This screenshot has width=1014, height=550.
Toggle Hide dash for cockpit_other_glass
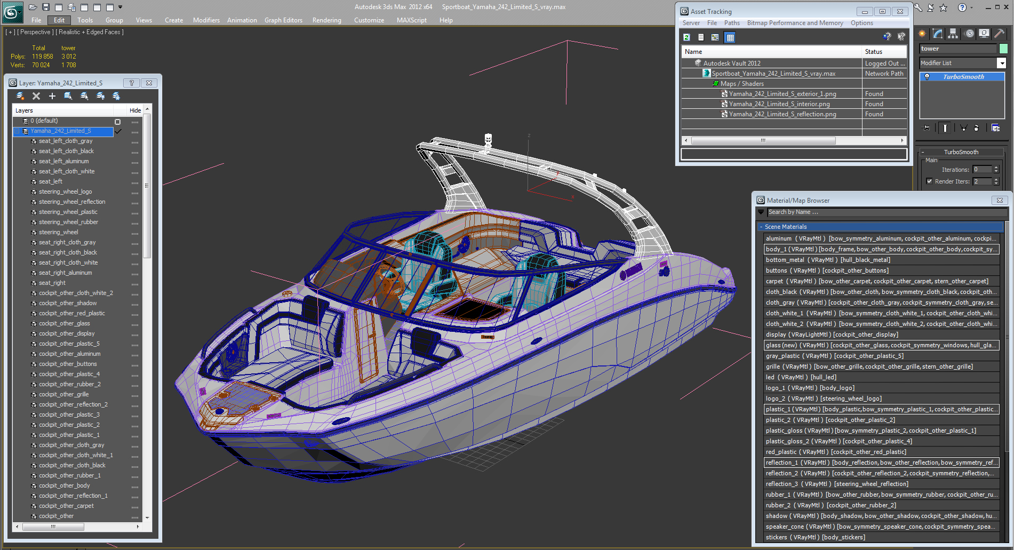135,324
